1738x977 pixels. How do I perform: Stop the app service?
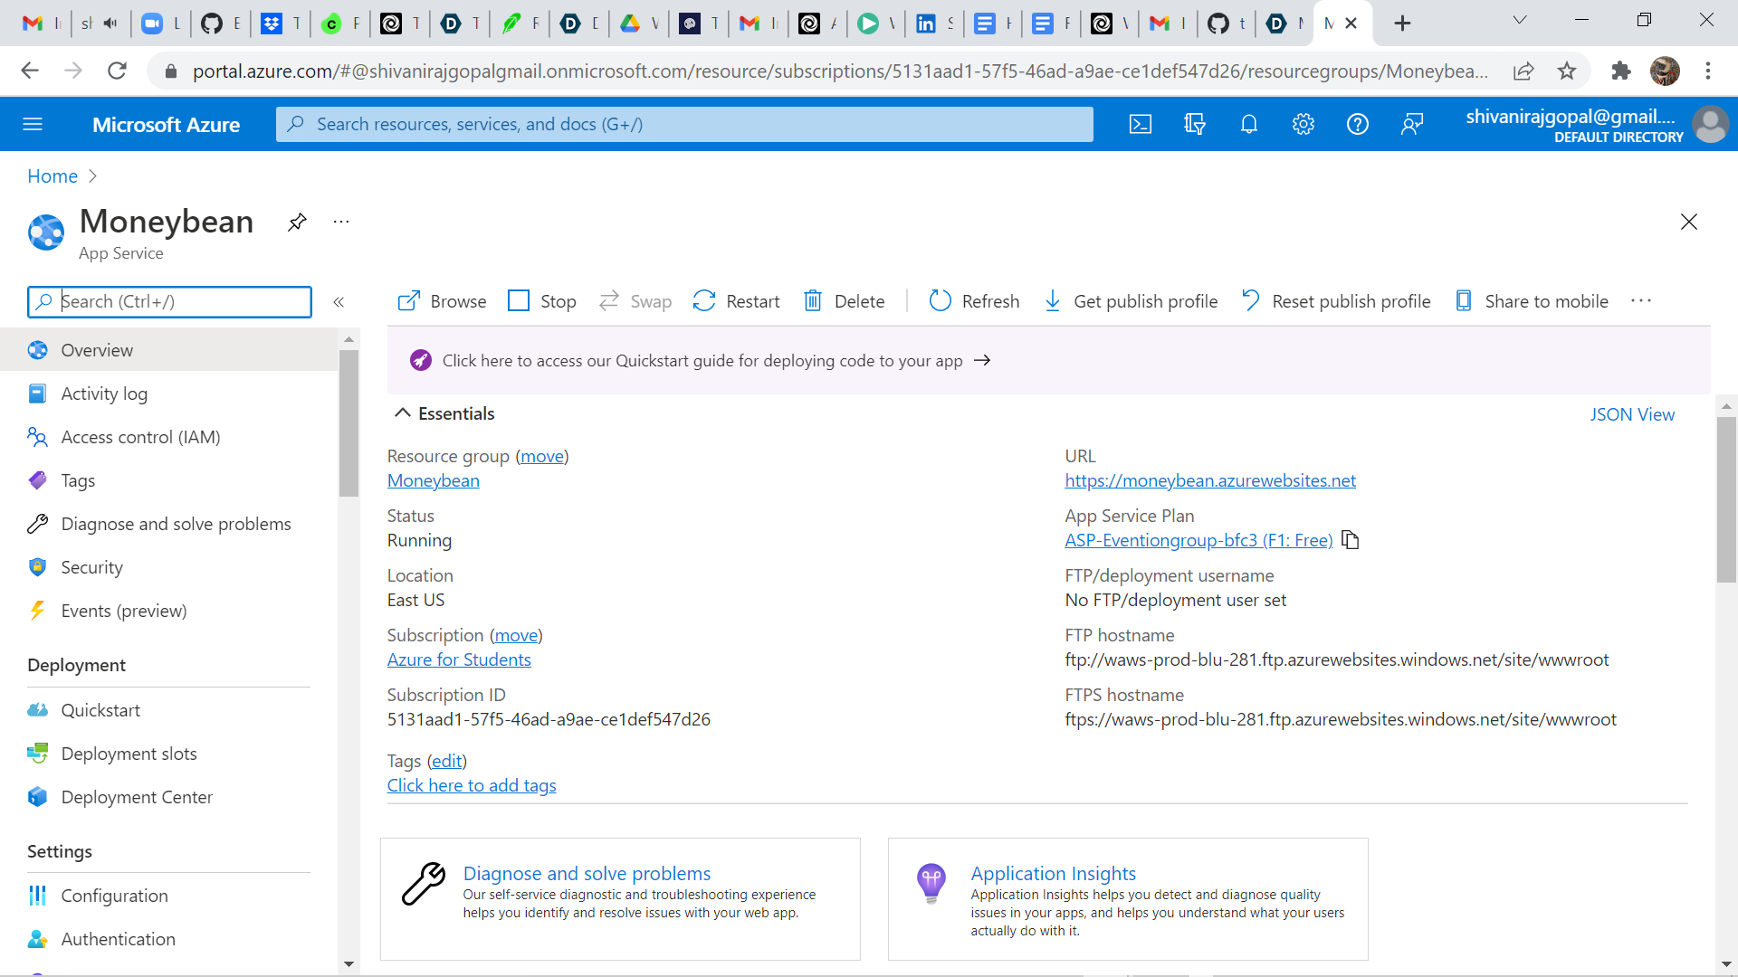(x=542, y=301)
